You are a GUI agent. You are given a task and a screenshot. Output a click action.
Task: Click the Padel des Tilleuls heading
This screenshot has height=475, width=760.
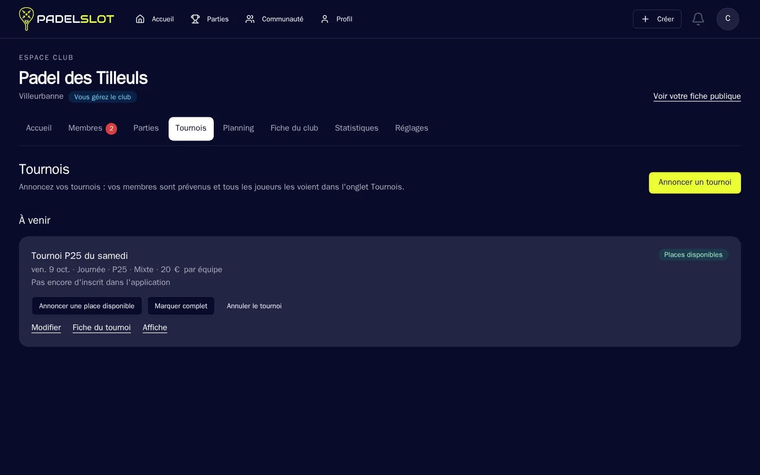pos(83,78)
